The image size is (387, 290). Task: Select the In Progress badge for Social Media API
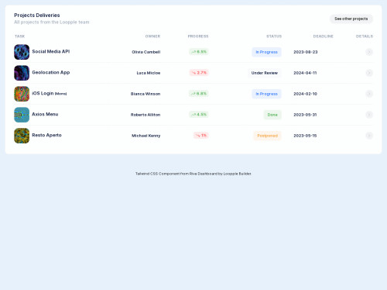266,52
